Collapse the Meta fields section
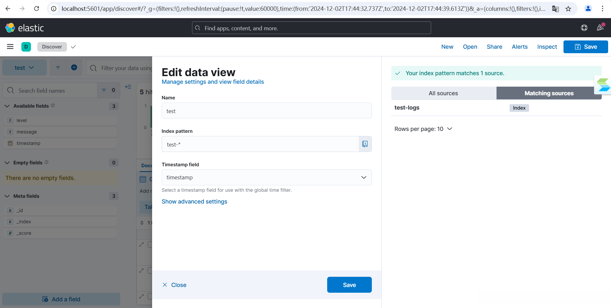Image resolution: width=611 pixels, height=308 pixels. click(x=7, y=196)
